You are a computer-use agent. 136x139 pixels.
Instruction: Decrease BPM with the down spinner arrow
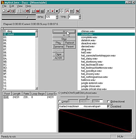coord(57,18)
